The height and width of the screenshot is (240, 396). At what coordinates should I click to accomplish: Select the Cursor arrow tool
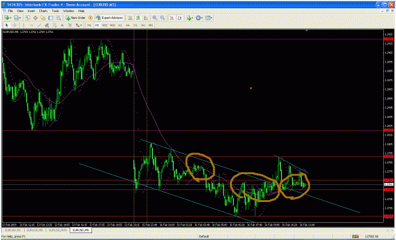pyautogui.click(x=6, y=25)
